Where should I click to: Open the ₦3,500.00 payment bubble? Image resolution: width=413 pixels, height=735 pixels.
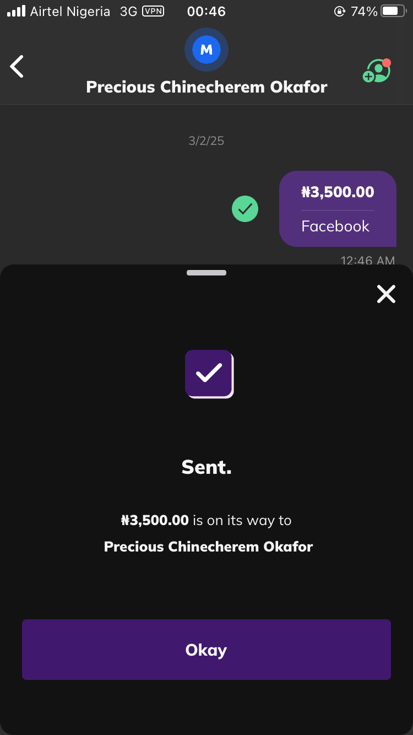pyautogui.click(x=338, y=192)
